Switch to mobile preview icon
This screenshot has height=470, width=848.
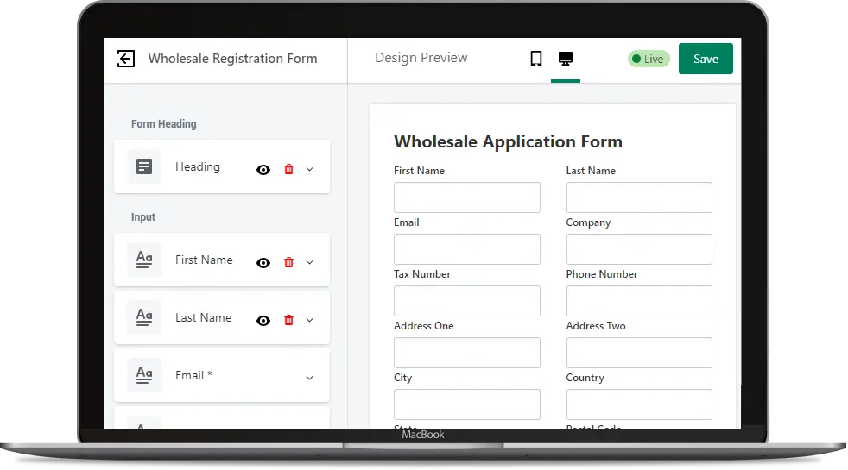[536, 59]
